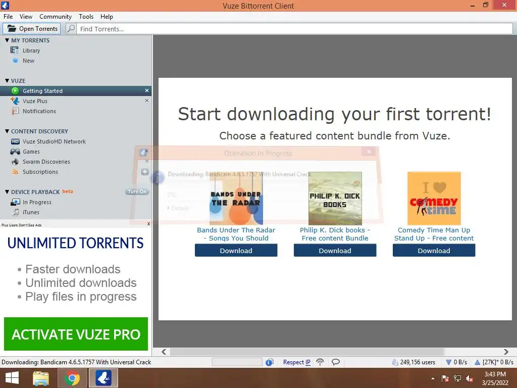Screen dimensions: 517x388
Task: Close the Vuze Plus sidebar entry
Action: 147,101
